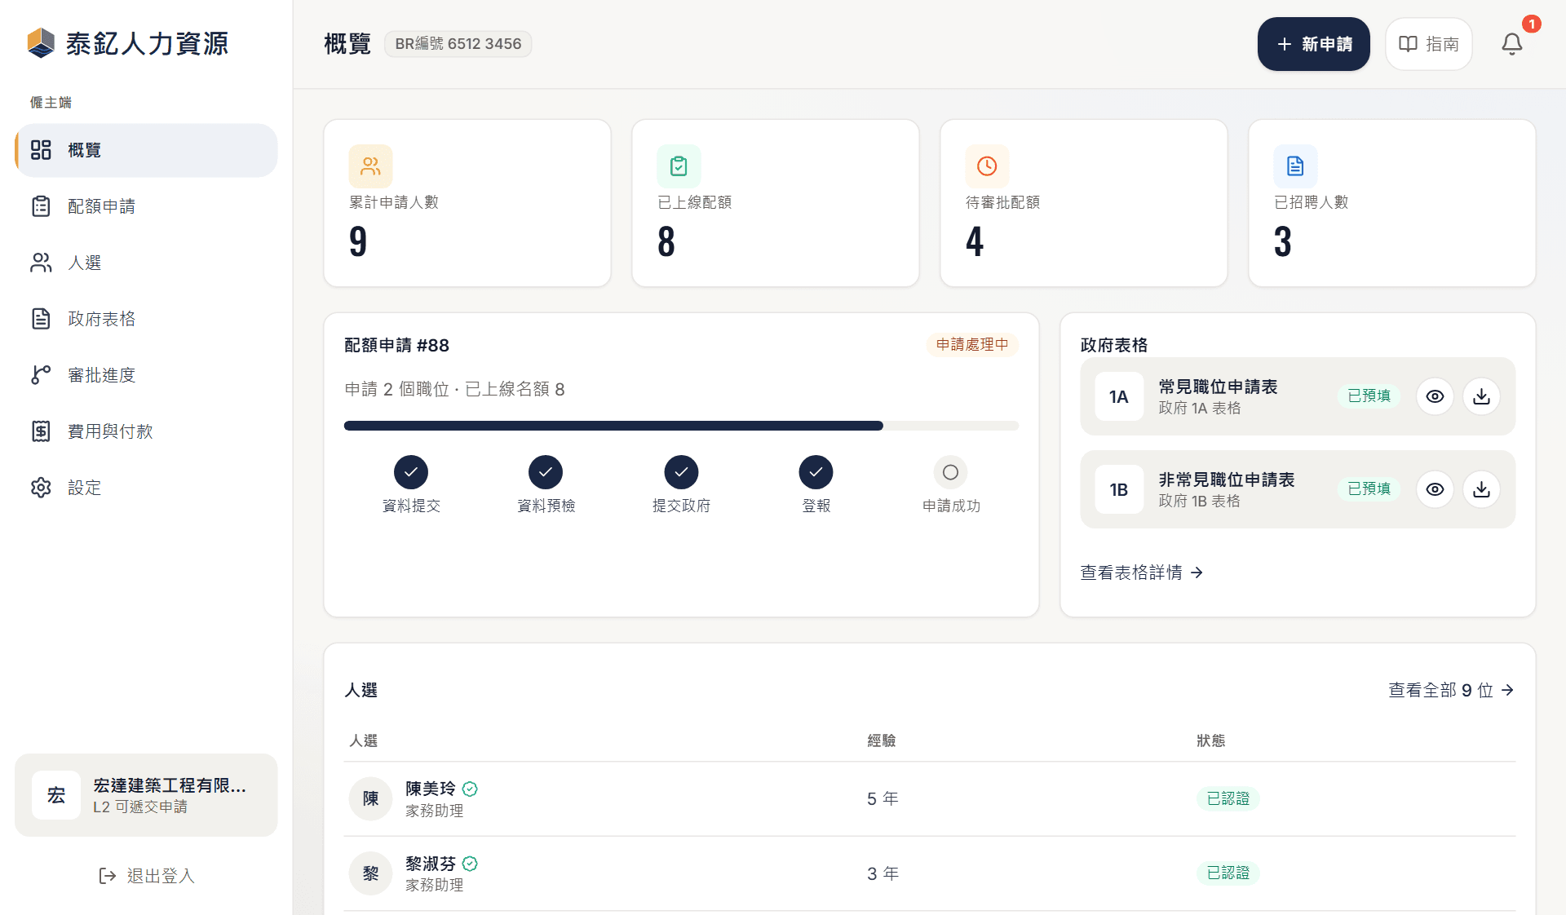
Task: Click the 新申請 button
Action: tap(1313, 44)
